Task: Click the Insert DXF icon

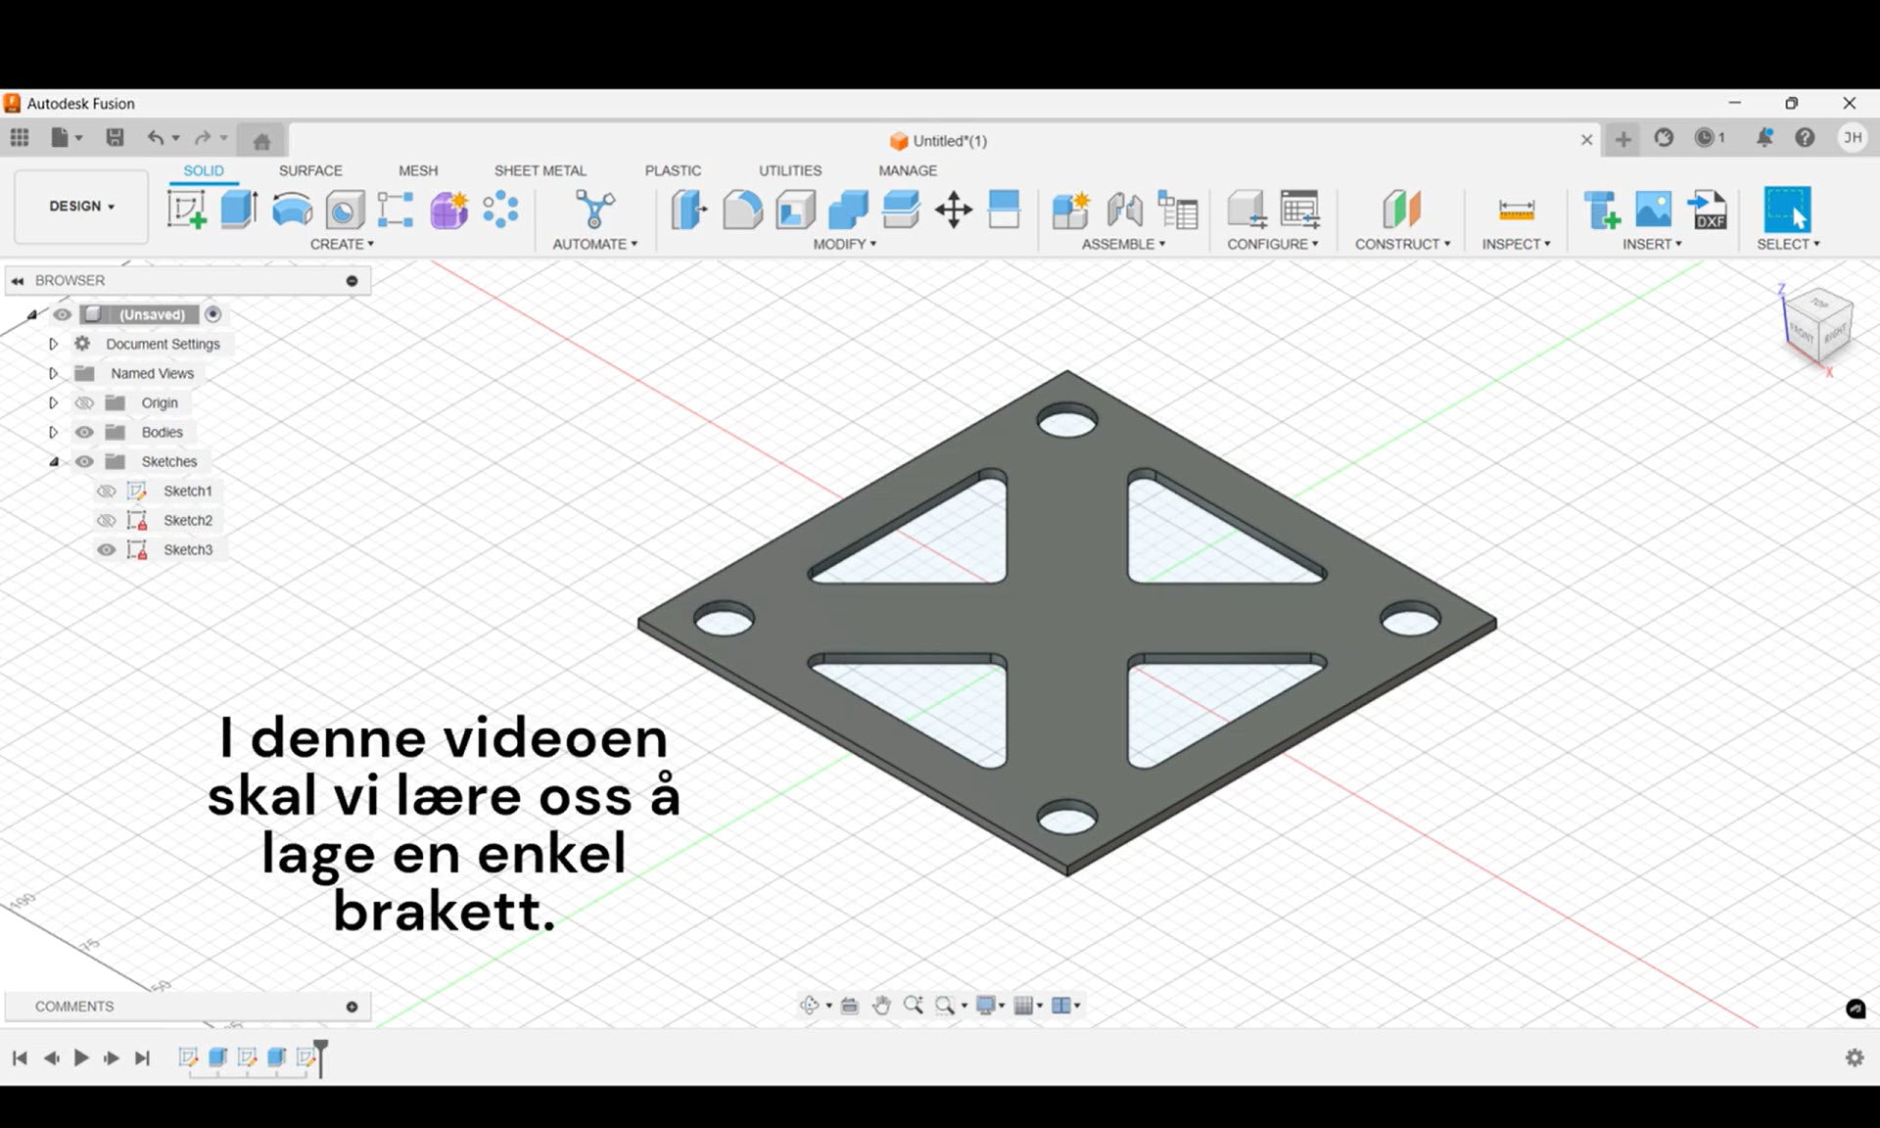Action: tap(1709, 210)
